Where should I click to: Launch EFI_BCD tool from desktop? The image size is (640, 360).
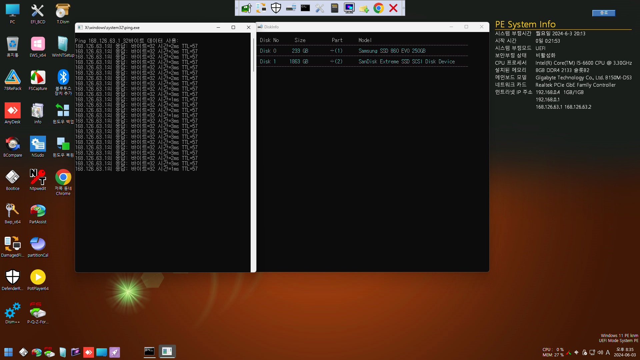[x=38, y=14]
